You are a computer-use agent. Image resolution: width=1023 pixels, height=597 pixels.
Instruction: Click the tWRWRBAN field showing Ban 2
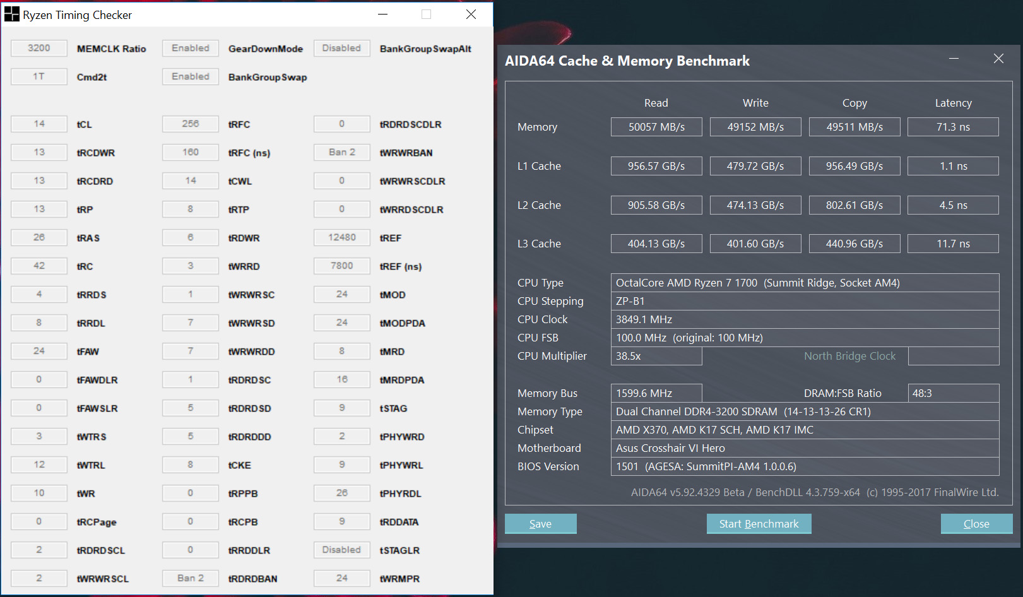pos(342,152)
